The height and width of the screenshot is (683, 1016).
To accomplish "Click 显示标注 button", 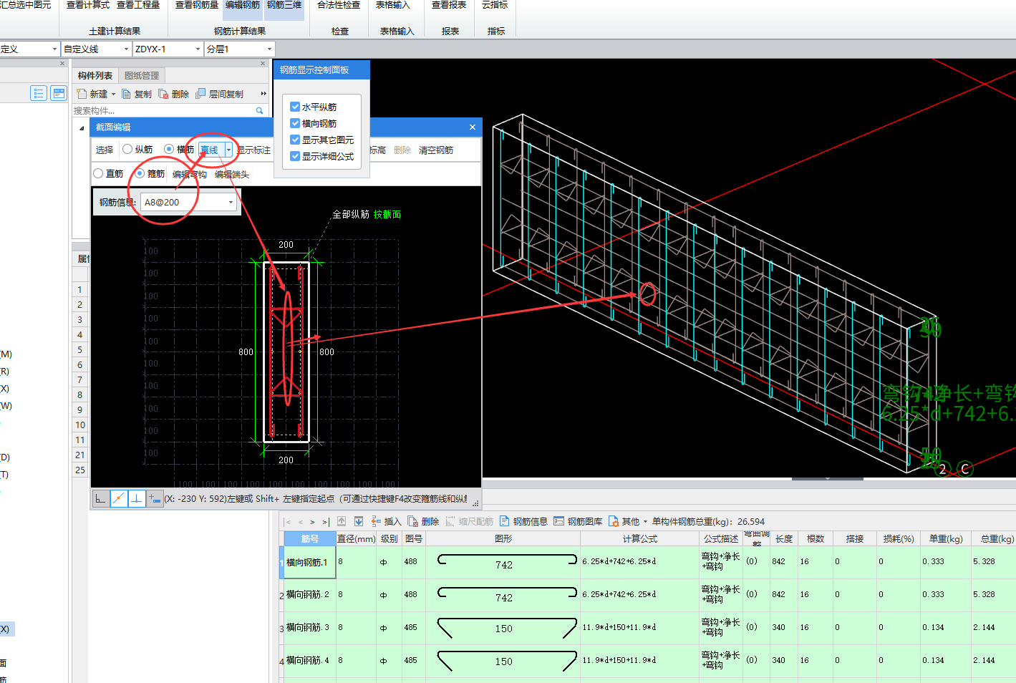I will click(253, 150).
